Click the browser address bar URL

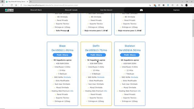coord(51,5)
